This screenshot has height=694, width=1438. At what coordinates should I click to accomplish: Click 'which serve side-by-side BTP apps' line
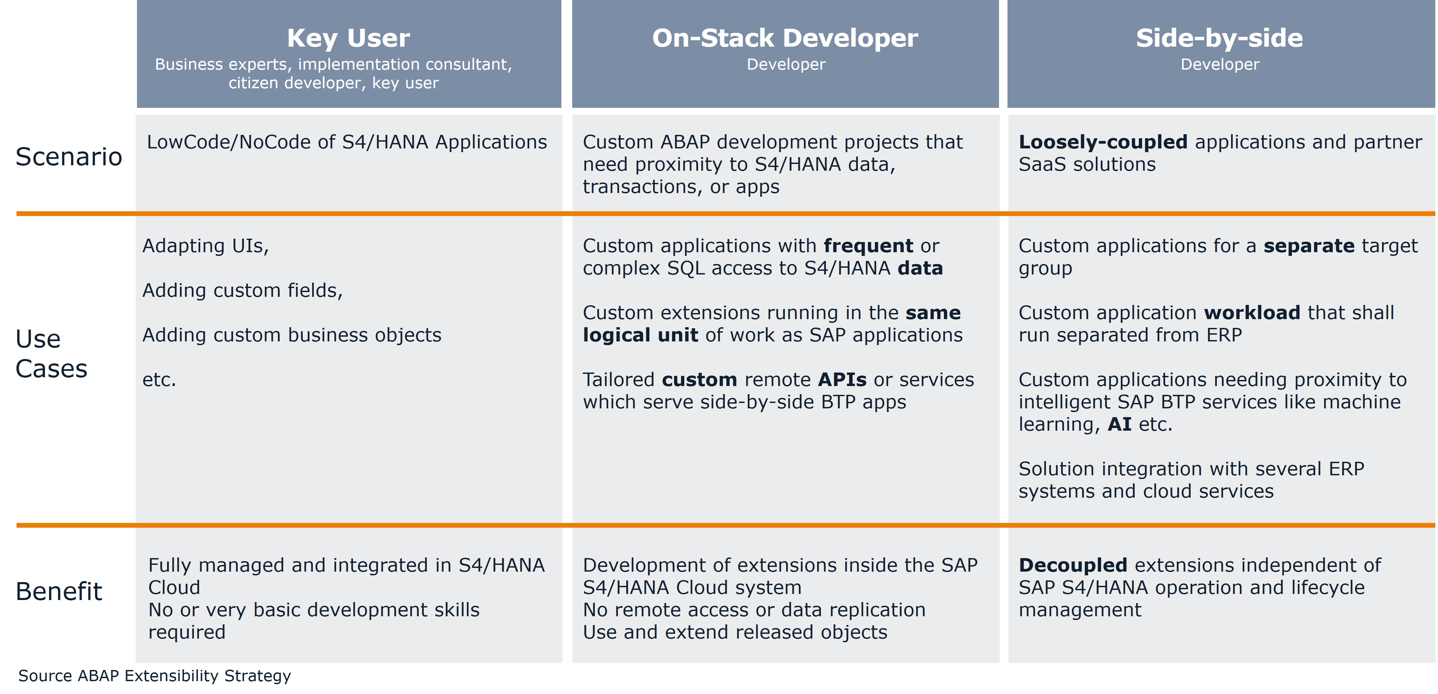point(745,402)
